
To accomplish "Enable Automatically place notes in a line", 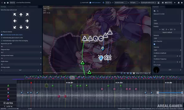I will 2,38.
